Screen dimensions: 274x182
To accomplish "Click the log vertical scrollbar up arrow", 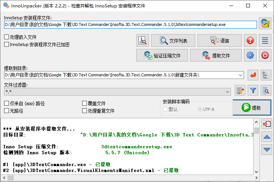I will point(256,122).
